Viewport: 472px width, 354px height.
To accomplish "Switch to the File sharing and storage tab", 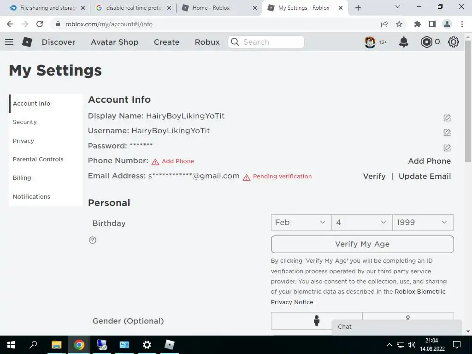I will click(x=47, y=8).
